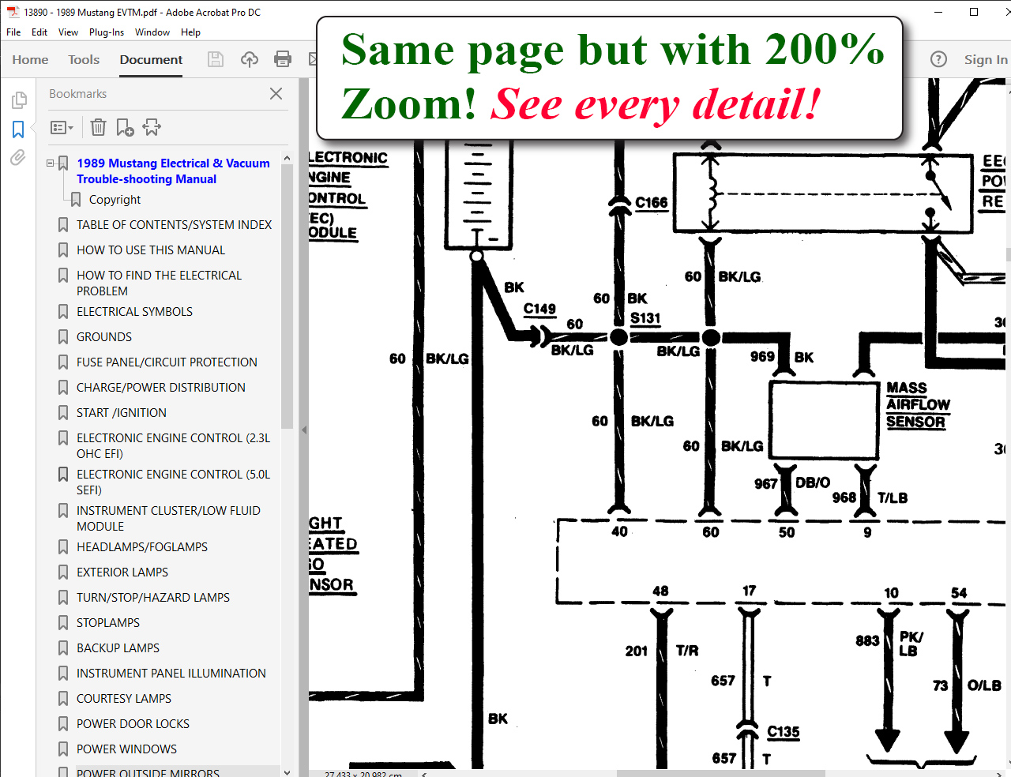Click the bookmarks panel vertical scrollbar thumb

pos(287,296)
